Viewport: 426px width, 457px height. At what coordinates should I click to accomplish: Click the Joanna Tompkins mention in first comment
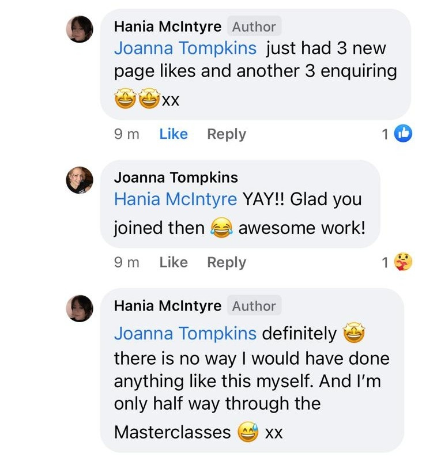point(185,48)
